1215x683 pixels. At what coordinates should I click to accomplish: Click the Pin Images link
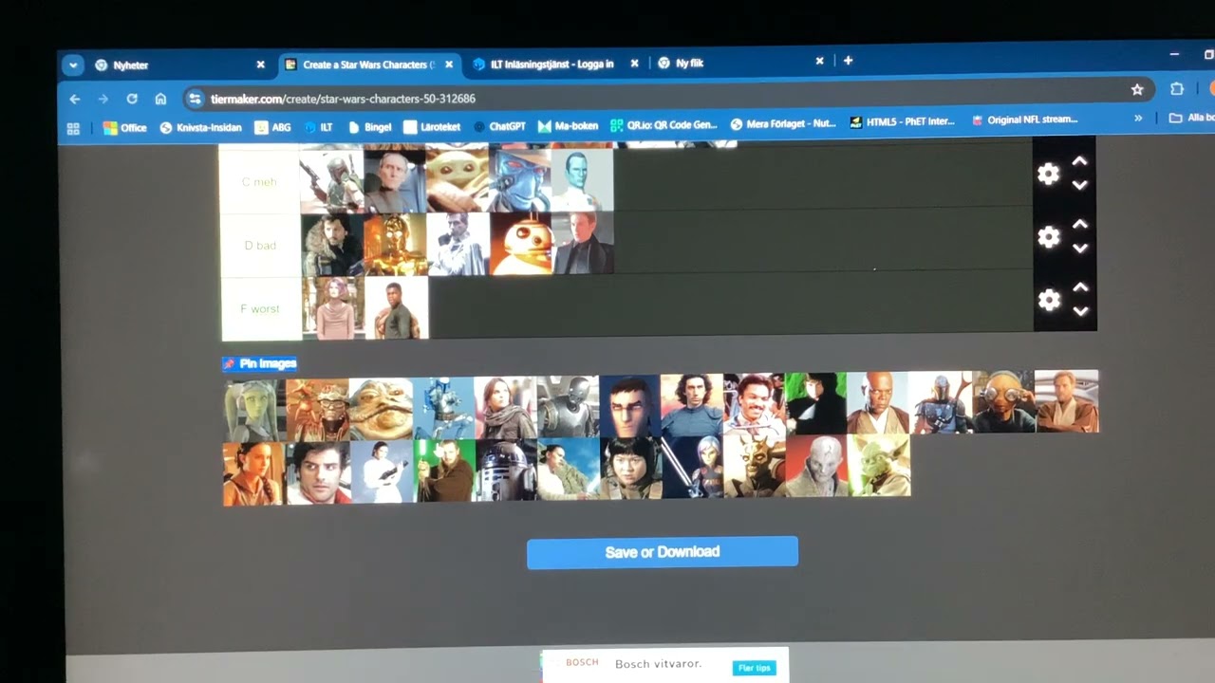click(259, 363)
